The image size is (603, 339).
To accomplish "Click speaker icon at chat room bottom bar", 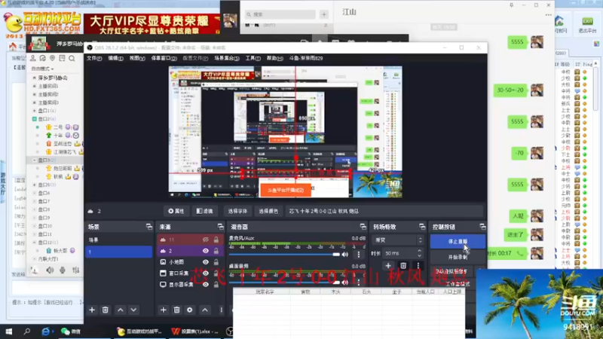I will tap(50, 270).
